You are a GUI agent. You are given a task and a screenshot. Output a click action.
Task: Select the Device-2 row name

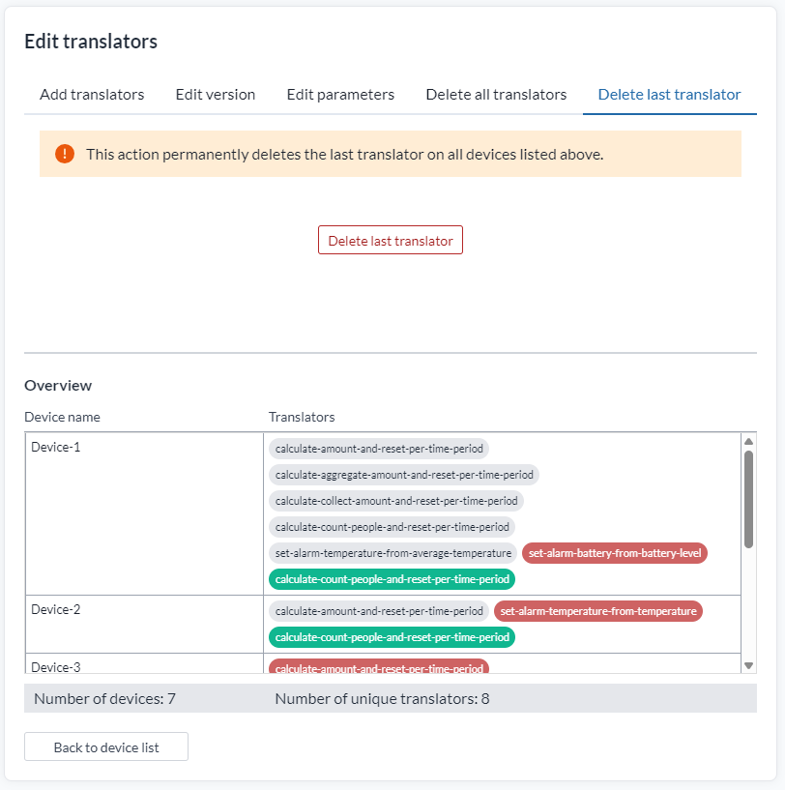tap(55, 609)
